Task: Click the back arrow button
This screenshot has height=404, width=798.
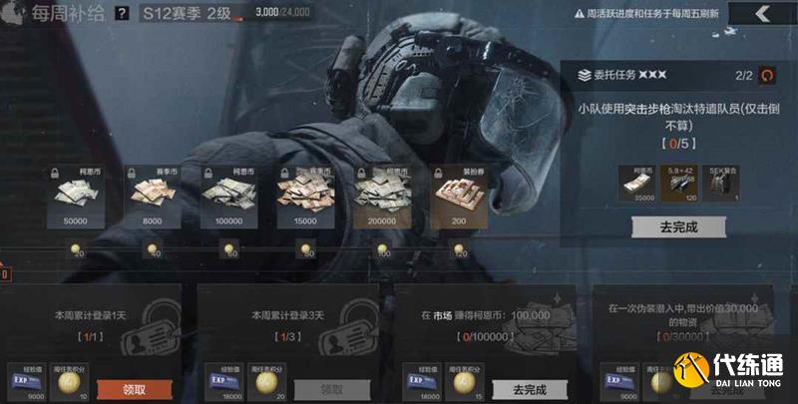Action: click(x=762, y=14)
